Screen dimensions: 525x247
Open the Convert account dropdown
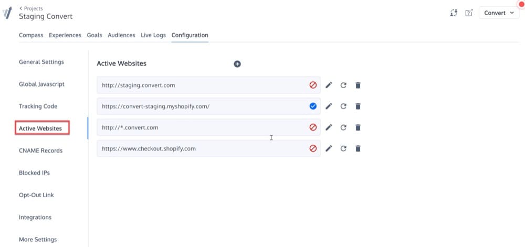click(499, 13)
